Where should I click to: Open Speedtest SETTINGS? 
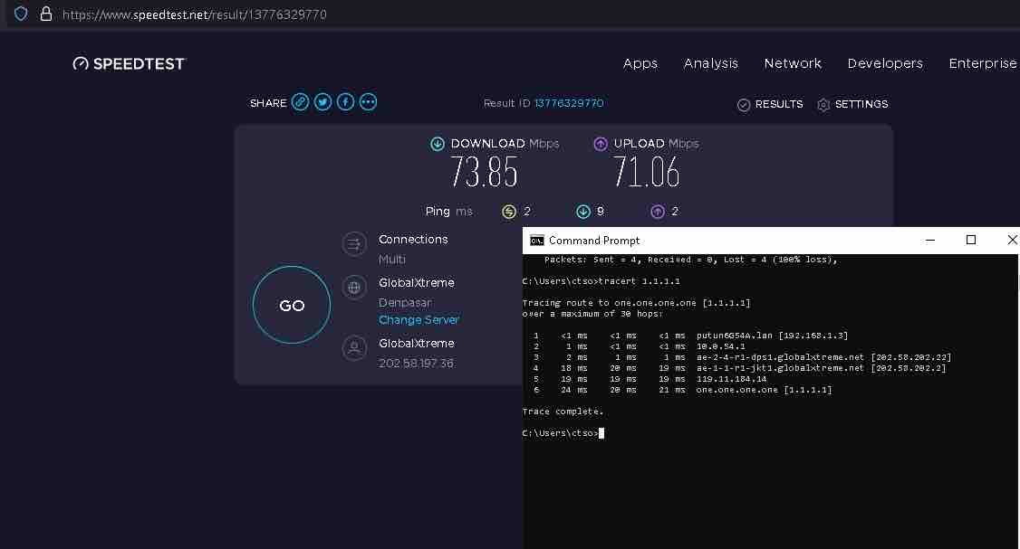tap(852, 104)
